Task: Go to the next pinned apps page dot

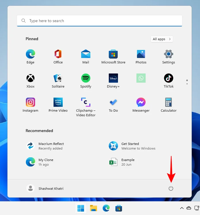Action: pos(187,84)
